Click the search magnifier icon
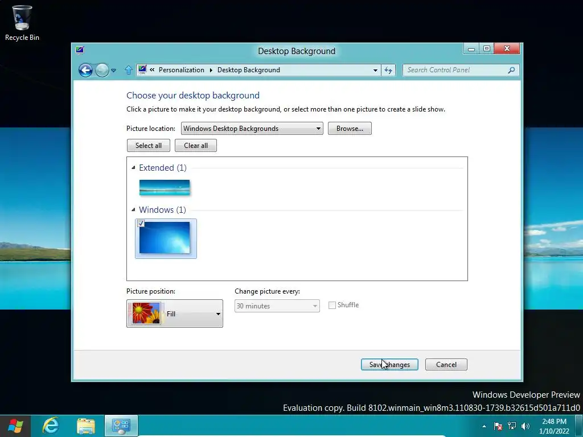Screen dimensions: 583x437 click(512, 70)
